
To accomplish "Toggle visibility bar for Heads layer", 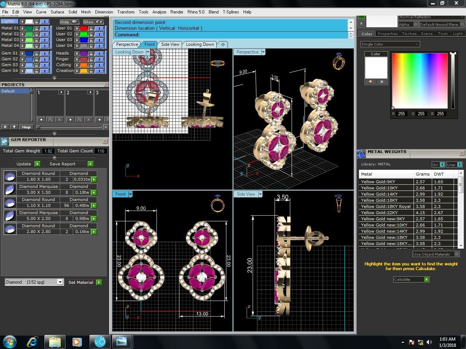I will pos(99,53).
